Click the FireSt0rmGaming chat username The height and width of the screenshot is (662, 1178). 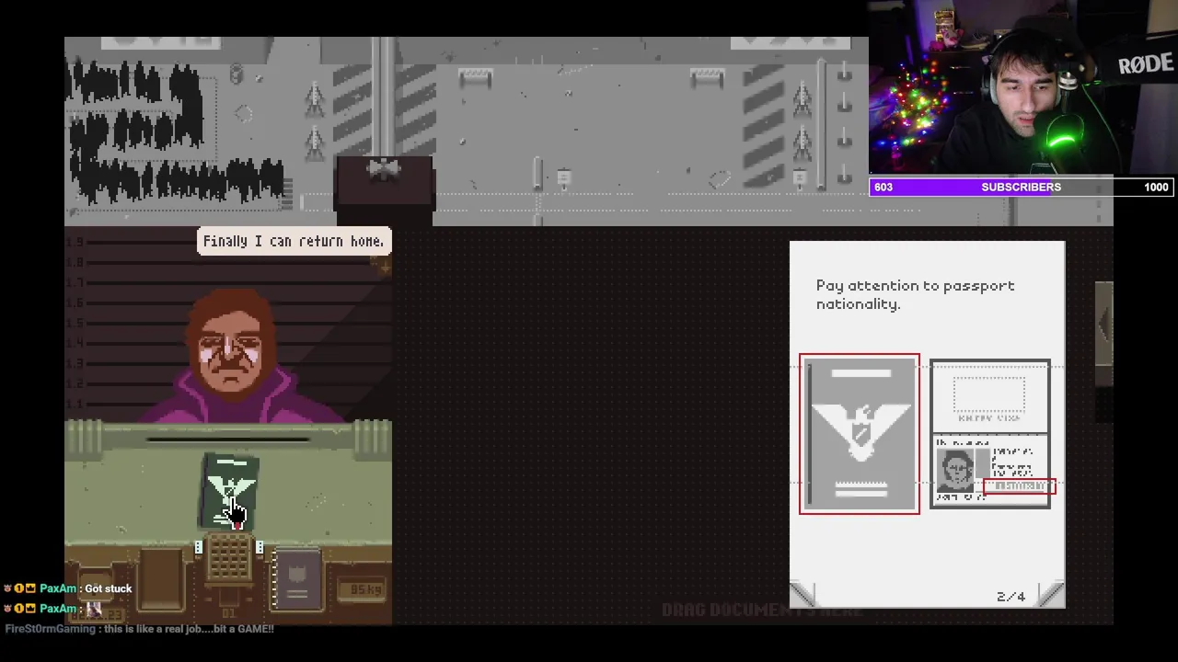click(49, 629)
